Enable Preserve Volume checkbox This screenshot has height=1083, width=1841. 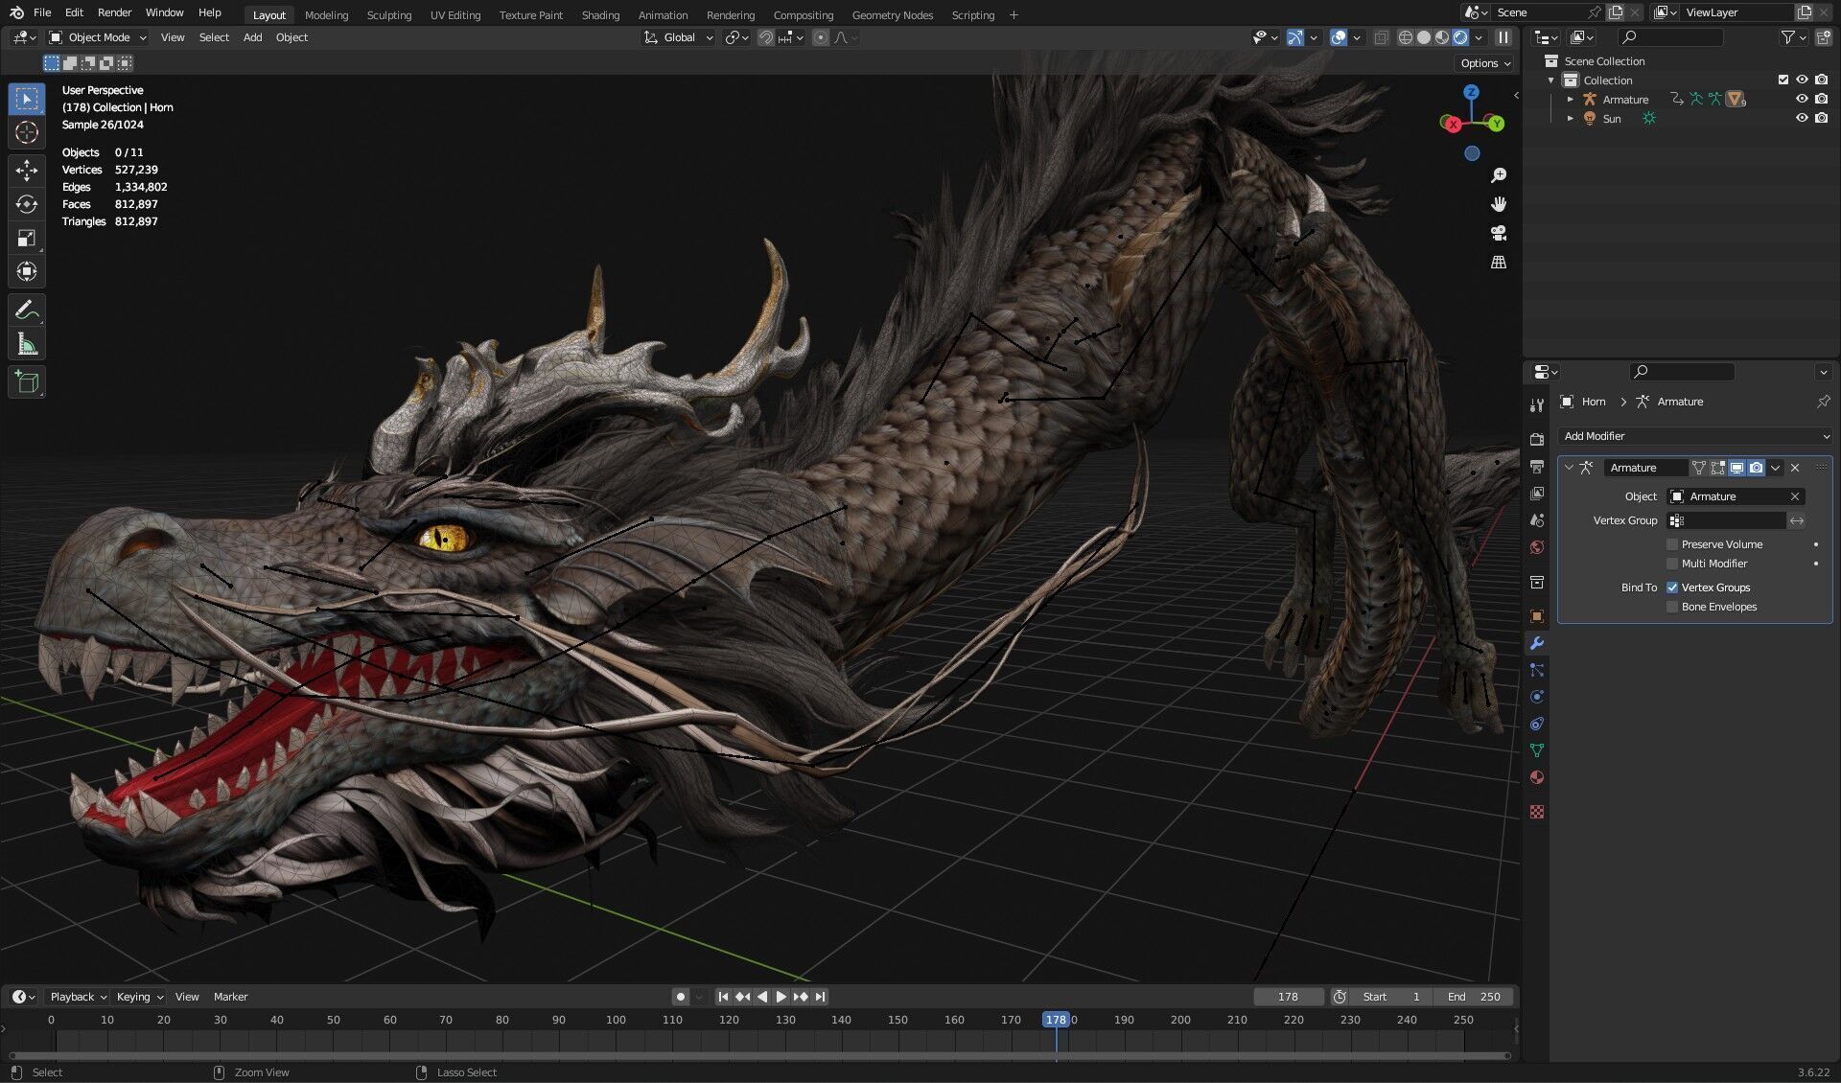(1672, 544)
